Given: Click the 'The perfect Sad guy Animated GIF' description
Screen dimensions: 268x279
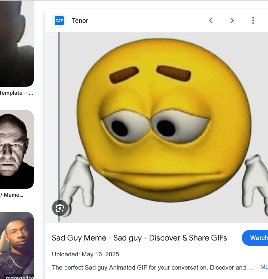Looking at the screenshot, I should click(x=152, y=268).
